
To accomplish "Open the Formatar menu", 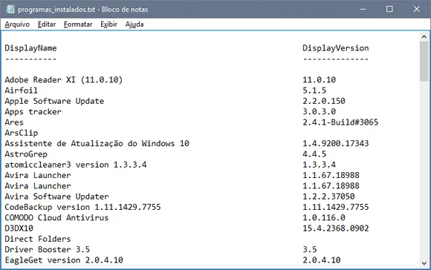I will coord(78,24).
